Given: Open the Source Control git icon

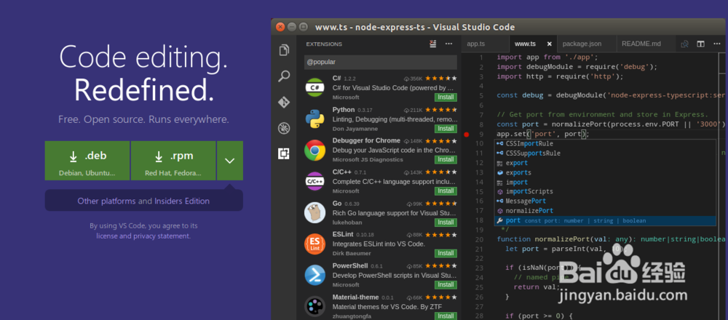Looking at the screenshot, I should pos(284,102).
